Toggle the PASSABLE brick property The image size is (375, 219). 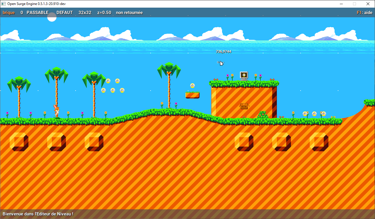[x=37, y=13]
